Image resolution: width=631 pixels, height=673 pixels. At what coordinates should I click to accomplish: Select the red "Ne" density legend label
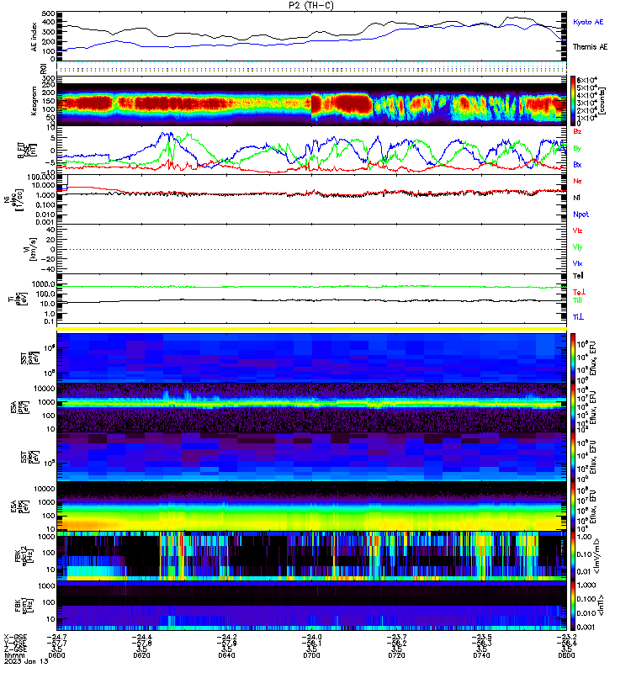(x=577, y=181)
